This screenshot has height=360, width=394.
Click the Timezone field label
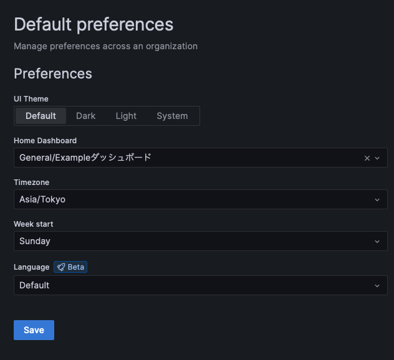point(31,182)
